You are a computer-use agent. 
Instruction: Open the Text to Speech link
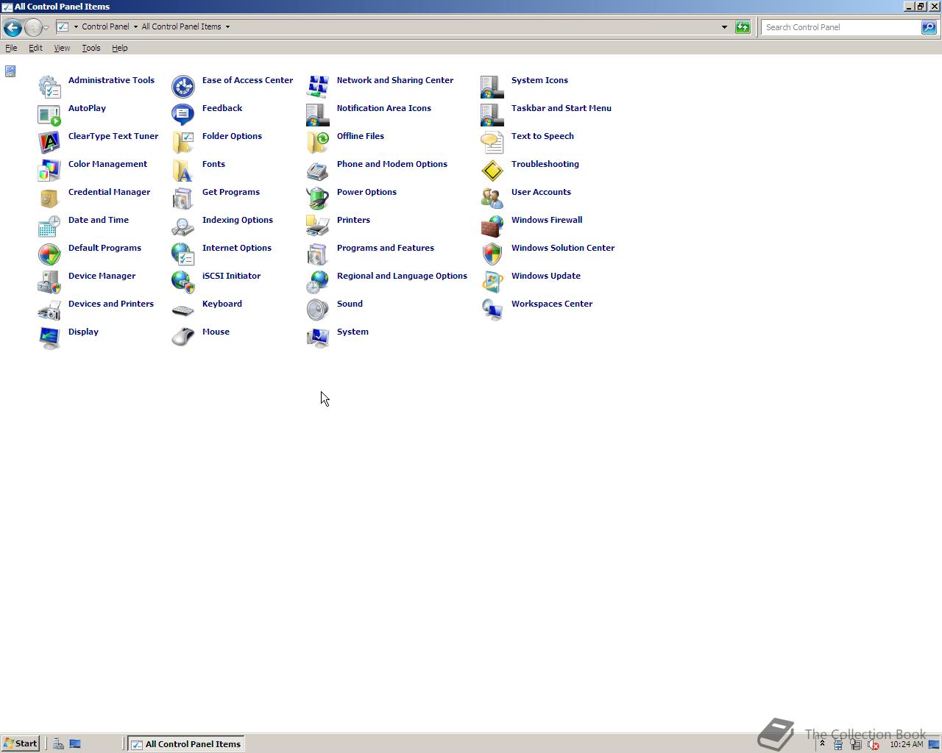(542, 136)
